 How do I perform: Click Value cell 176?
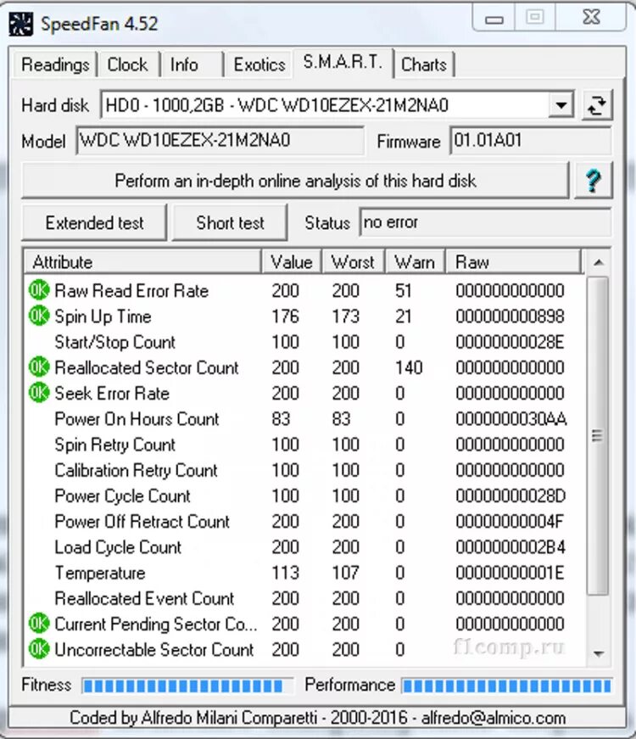pyautogui.click(x=285, y=316)
